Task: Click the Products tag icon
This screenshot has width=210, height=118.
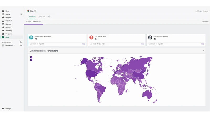Action: pyautogui.click(x=3, y=18)
